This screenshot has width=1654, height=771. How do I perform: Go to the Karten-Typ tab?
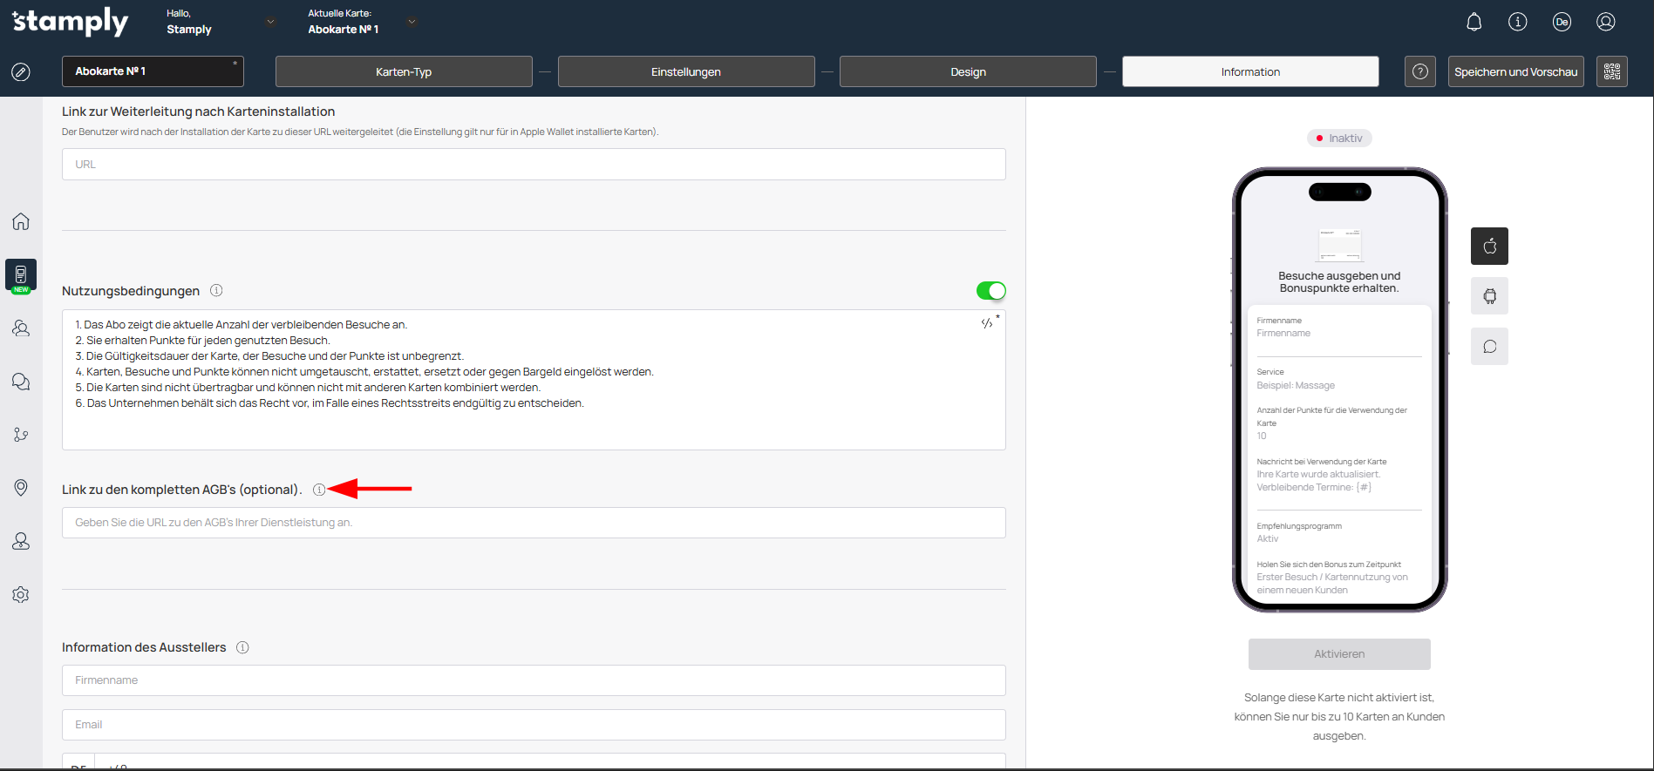coord(404,71)
